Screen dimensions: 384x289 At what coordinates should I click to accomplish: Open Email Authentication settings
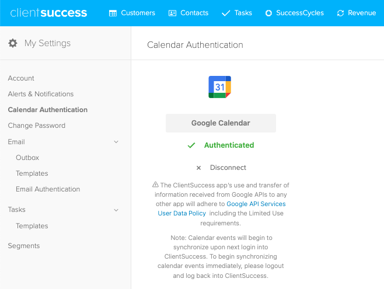coord(48,189)
